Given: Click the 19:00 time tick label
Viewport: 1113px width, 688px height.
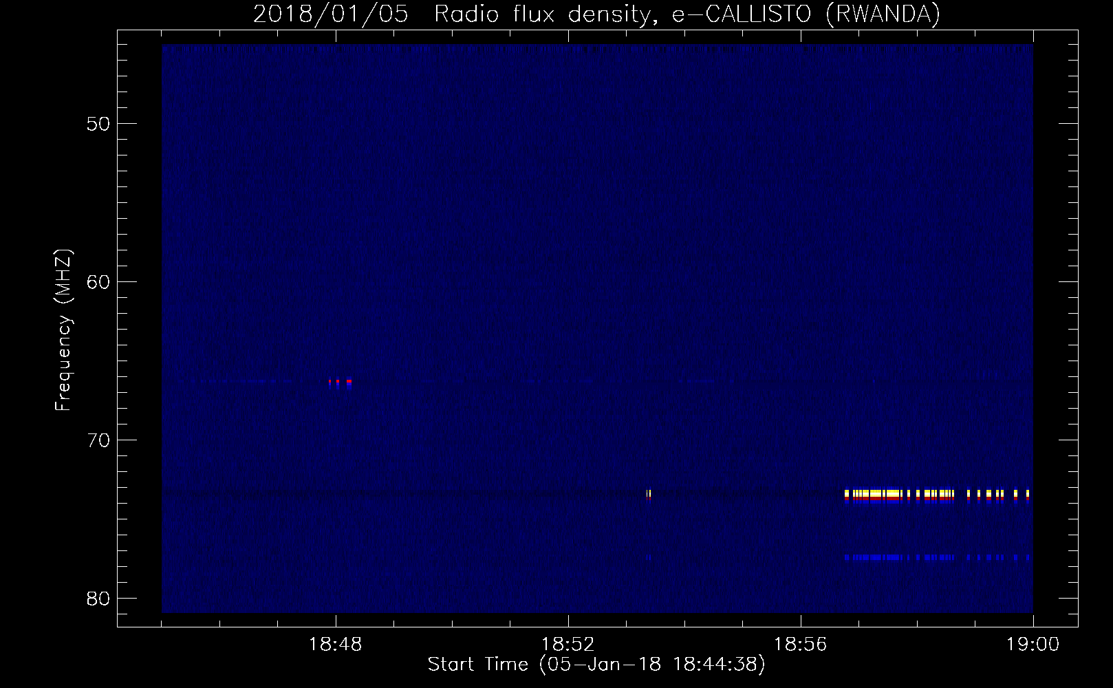Looking at the screenshot, I should (1033, 645).
